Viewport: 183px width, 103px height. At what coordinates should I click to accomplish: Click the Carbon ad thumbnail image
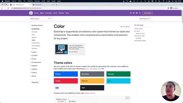click(x=61, y=49)
